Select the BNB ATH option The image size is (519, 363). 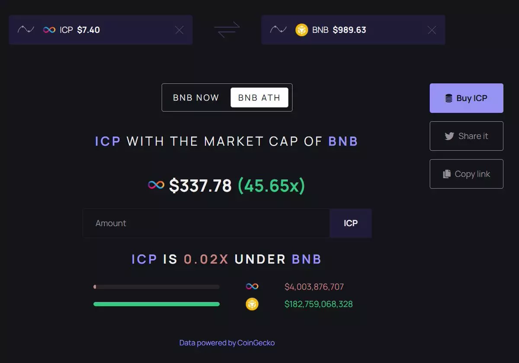[259, 98]
